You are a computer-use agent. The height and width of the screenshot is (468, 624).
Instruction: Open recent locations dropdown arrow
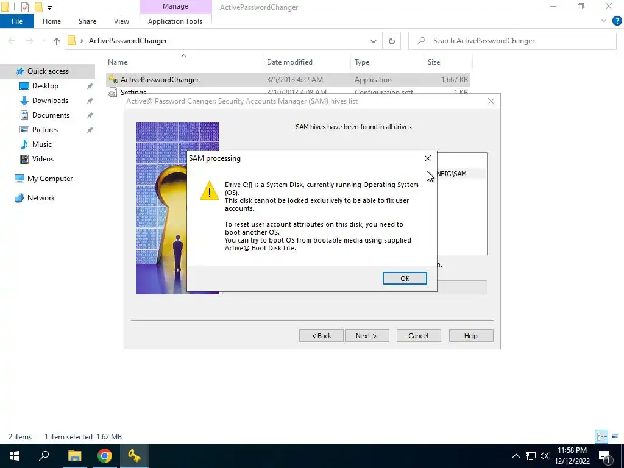[44, 41]
